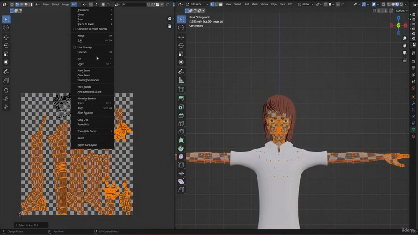Open the Edit Mode dropdown
Screen dimensions: 418x235
click(x=197, y=4)
